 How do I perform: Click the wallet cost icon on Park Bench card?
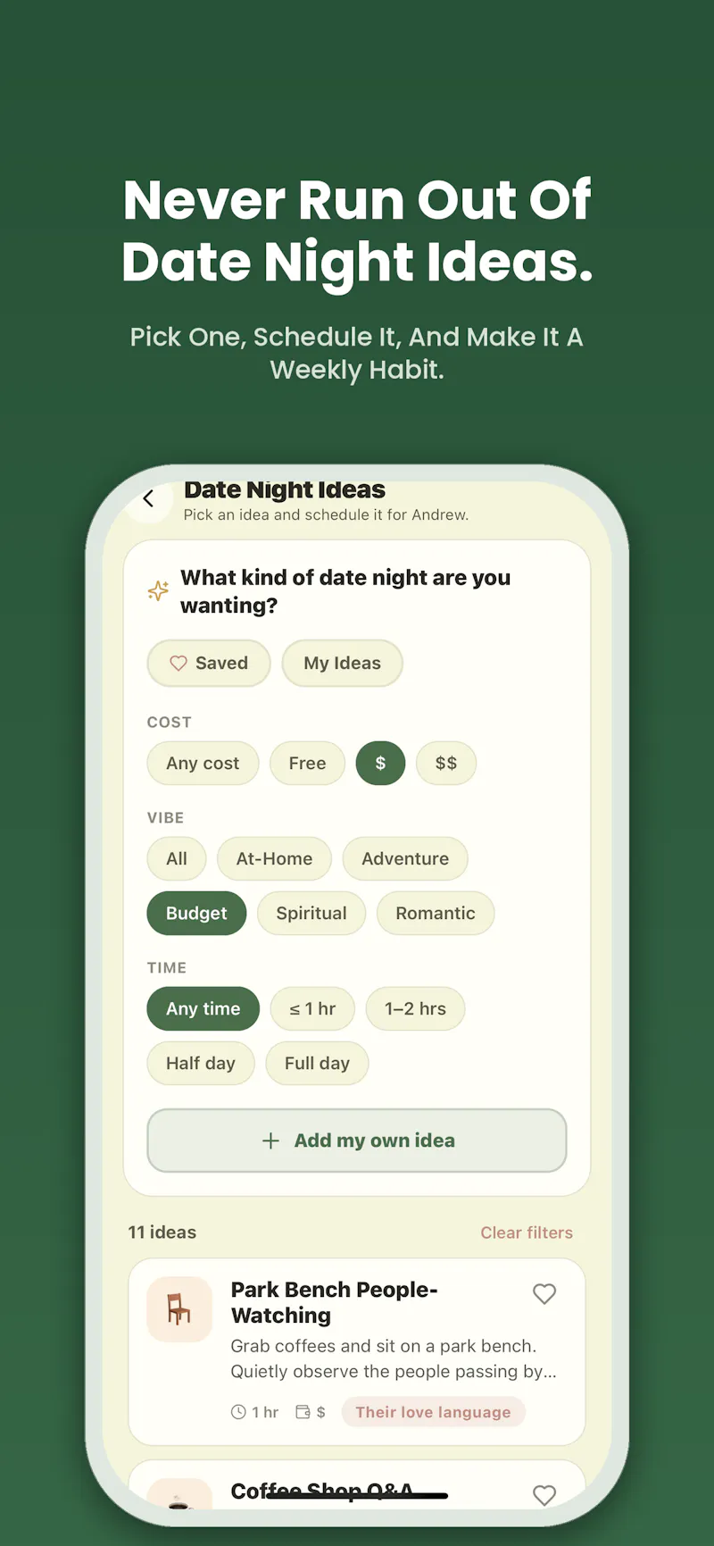303,1412
